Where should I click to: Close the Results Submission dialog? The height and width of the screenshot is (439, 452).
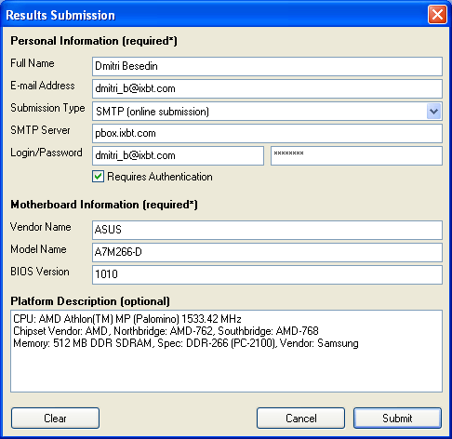[437, 15]
